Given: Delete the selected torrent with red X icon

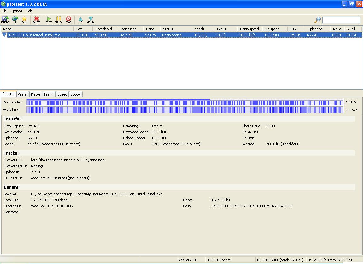Looking at the screenshot, I should tap(37, 20).
